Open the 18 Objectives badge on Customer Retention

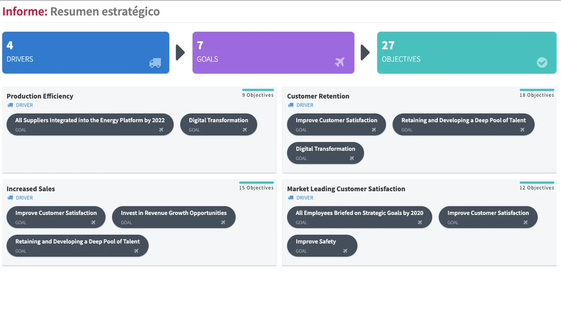pos(537,94)
